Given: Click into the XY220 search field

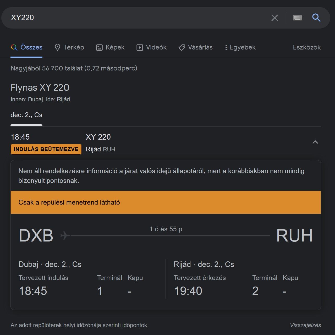Looking at the screenshot, I should point(136,18).
